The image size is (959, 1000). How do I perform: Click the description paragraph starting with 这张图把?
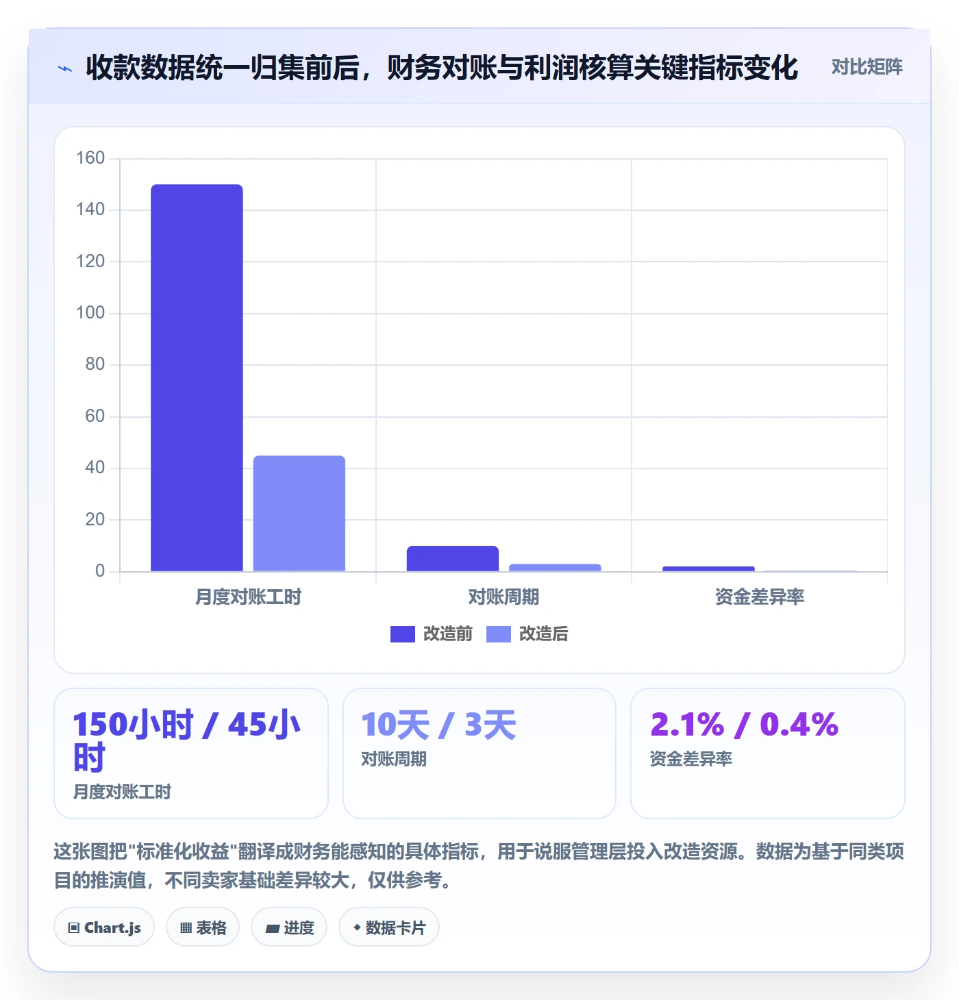[x=479, y=866]
